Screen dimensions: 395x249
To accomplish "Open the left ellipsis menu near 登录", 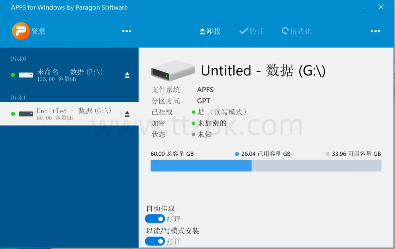I will [127, 31].
